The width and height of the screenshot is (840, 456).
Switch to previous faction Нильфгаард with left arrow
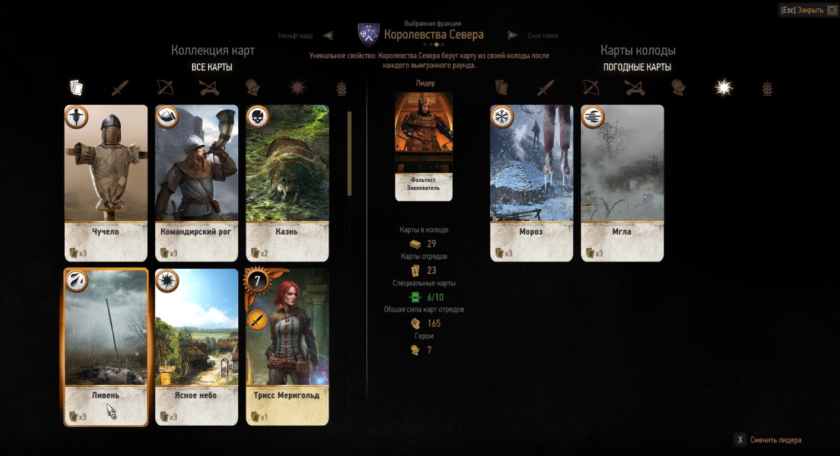327,36
